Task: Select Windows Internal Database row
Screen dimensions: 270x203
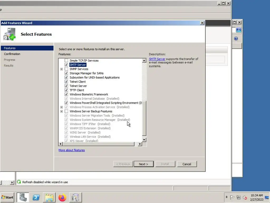Action: (x=94, y=99)
